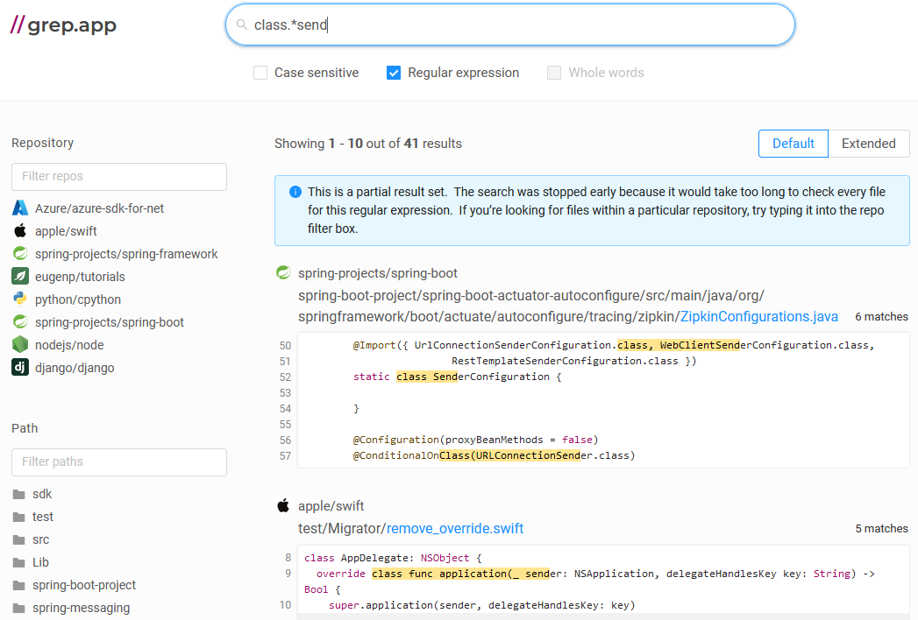Viewport: 918px width, 620px height.
Task: Click highlighted class SenderConfiguration match
Action: [427, 377]
